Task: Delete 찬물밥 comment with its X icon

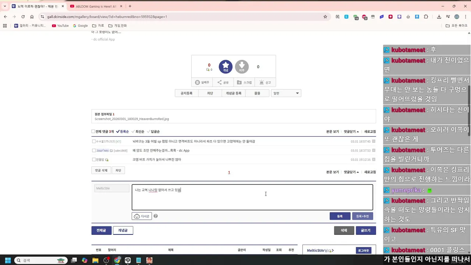Action: click(374, 159)
